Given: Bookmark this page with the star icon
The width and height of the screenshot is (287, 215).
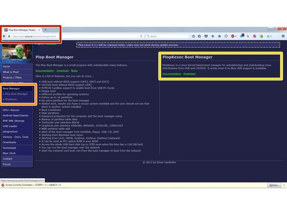Looking at the screenshot, I should (x=193, y=36).
